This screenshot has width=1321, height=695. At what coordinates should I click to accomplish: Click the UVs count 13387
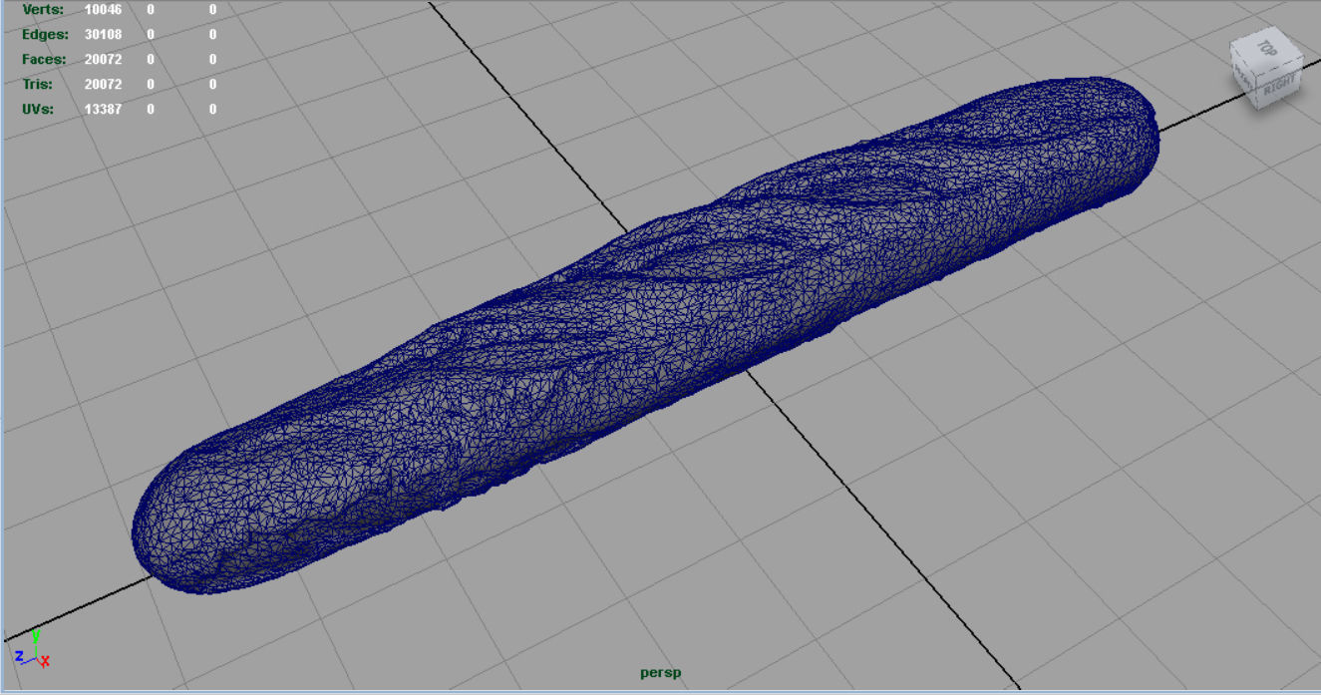point(103,110)
